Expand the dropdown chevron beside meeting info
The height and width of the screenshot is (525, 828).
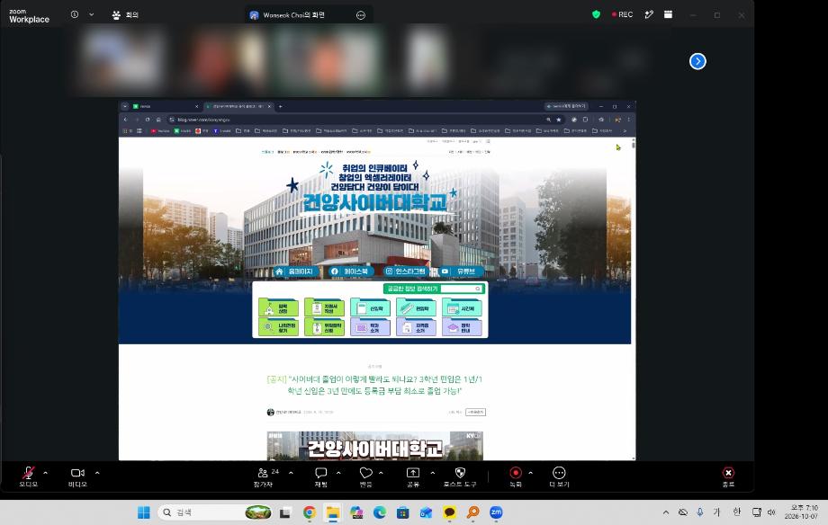point(92,14)
